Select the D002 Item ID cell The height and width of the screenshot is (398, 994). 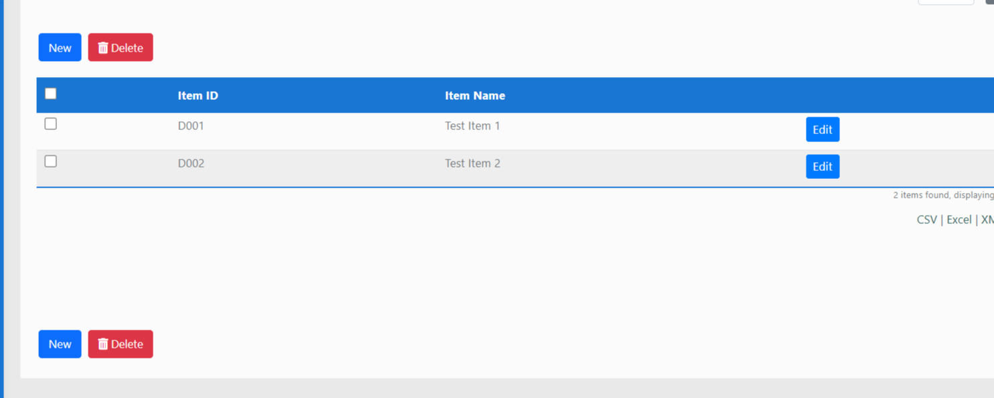pos(191,163)
